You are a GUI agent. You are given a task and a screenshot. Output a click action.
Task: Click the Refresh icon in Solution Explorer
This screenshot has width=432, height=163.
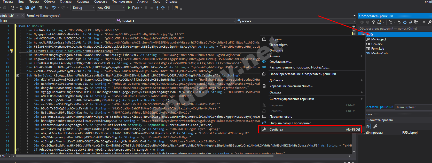click(x=405, y=22)
